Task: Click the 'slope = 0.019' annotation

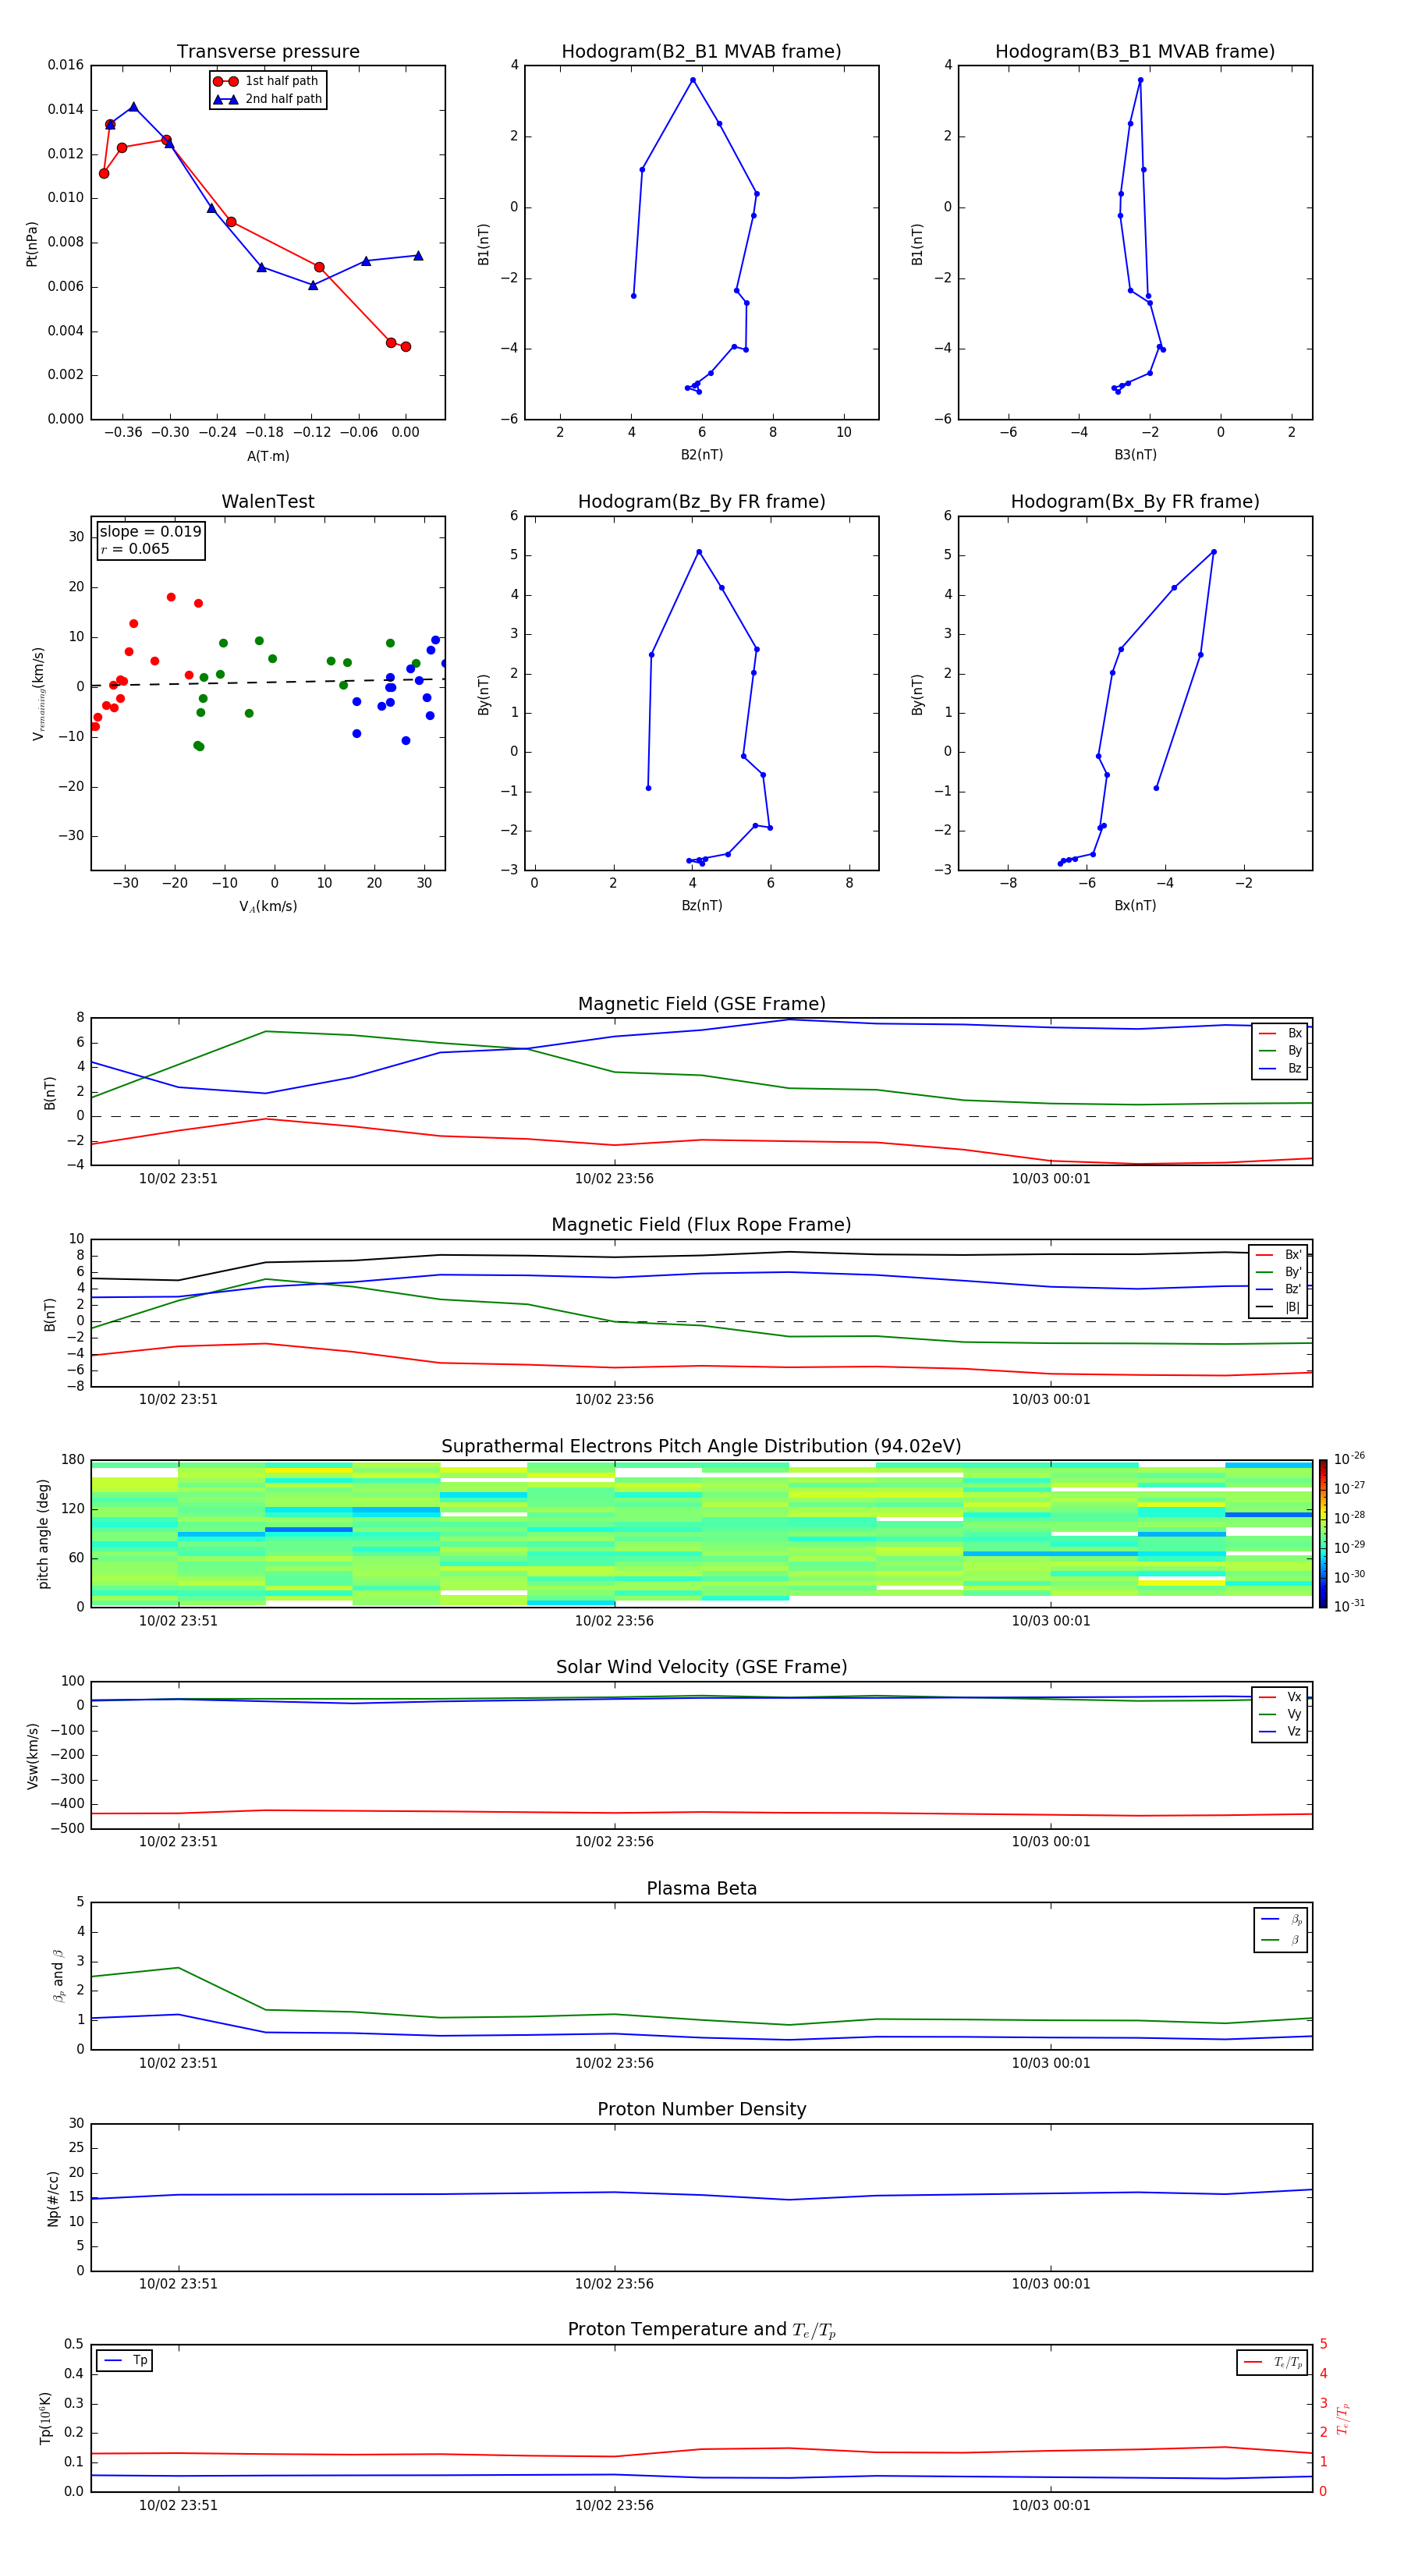Action: click(x=150, y=532)
